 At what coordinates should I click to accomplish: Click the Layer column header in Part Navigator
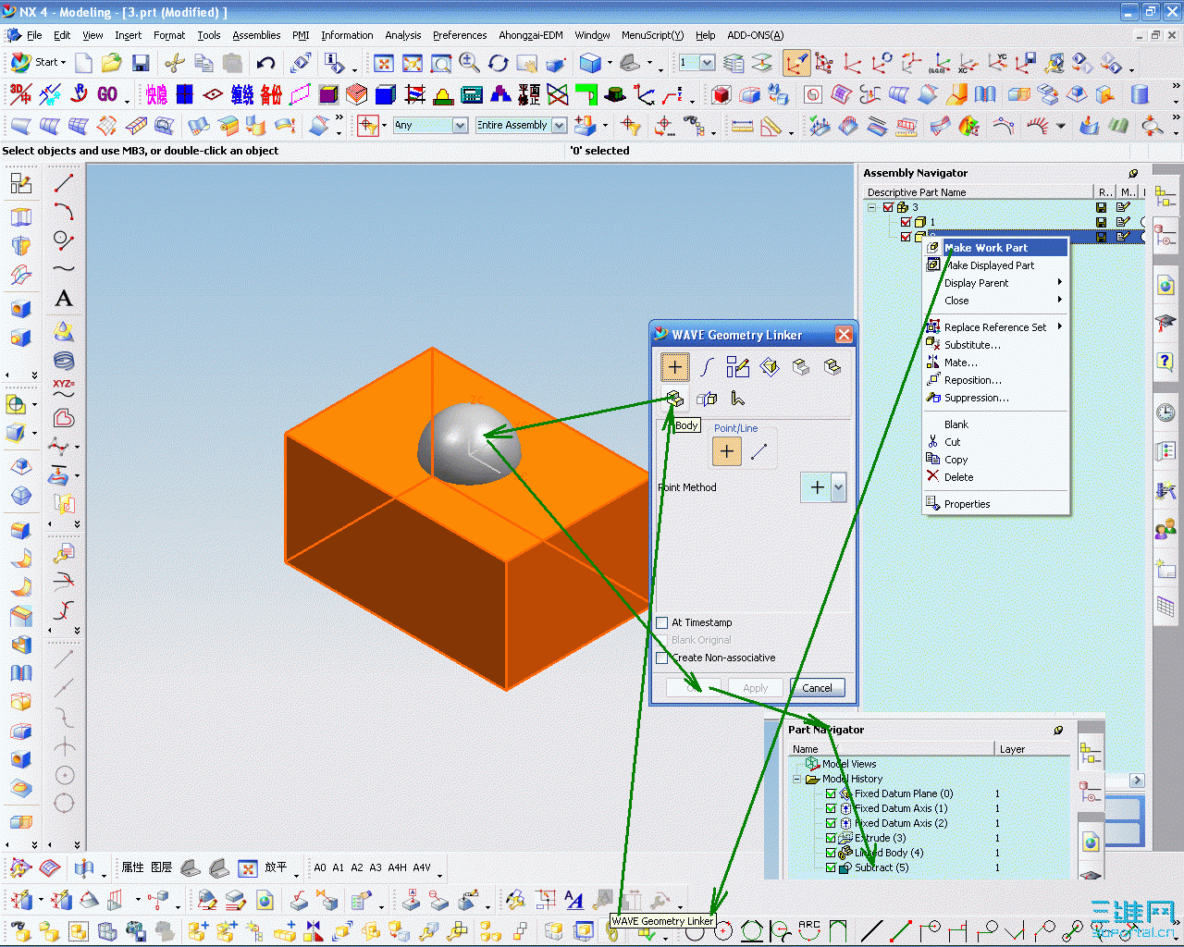pyautogui.click(x=1032, y=749)
